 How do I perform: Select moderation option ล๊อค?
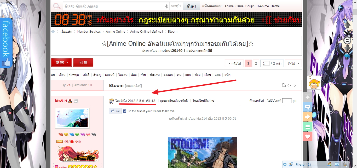coord(134,75)
